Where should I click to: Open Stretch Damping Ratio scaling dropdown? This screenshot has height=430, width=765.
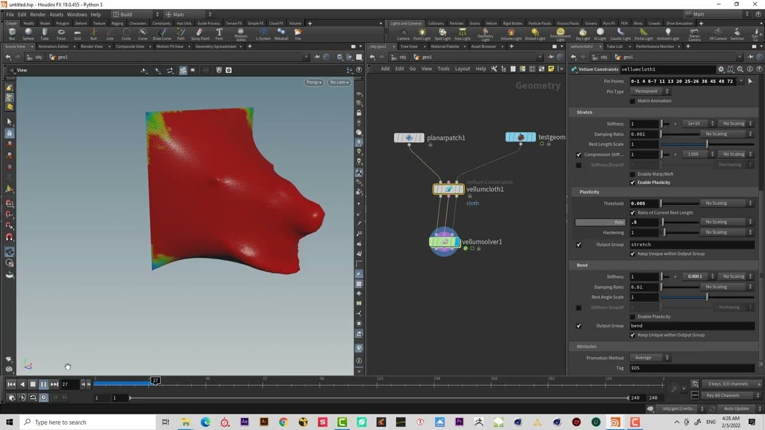pyautogui.click(x=727, y=134)
